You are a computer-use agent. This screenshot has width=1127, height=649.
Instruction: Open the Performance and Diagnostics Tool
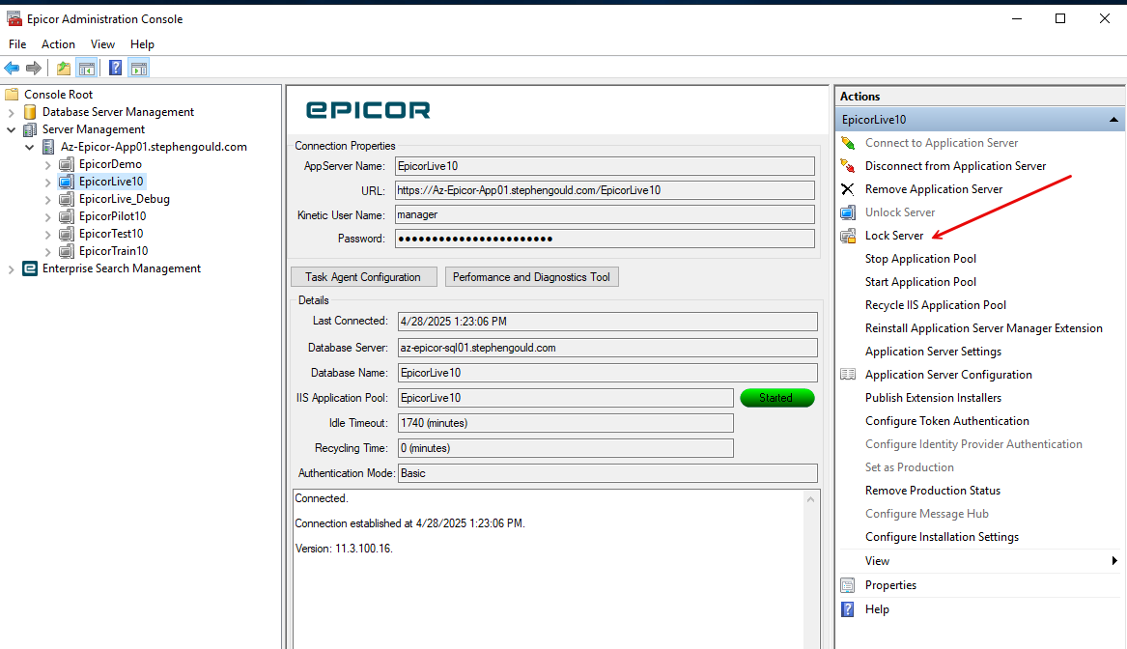[x=532, y=277]
